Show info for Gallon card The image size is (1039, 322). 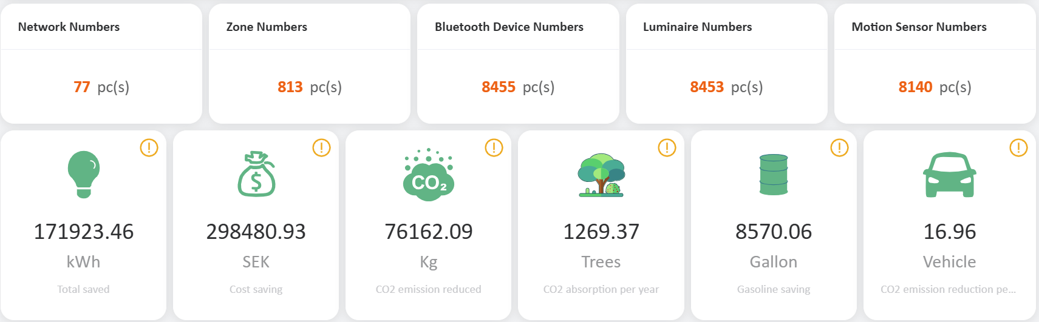[x=839, y=147]
